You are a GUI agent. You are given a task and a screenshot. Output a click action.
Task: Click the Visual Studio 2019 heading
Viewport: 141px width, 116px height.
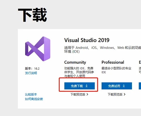(x=87, y=40)
